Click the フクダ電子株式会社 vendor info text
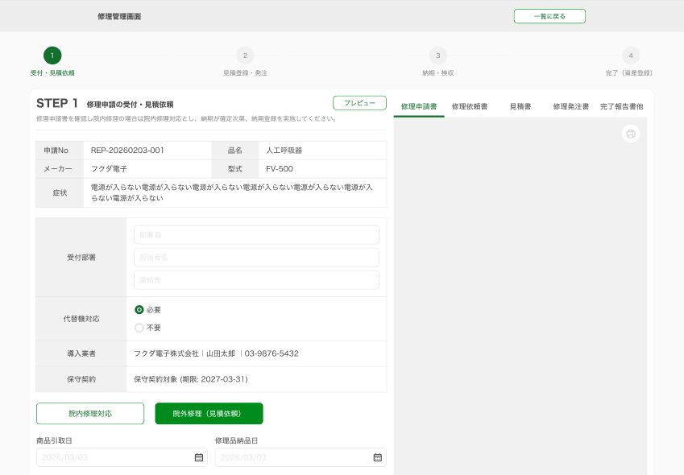 point(217,353)
